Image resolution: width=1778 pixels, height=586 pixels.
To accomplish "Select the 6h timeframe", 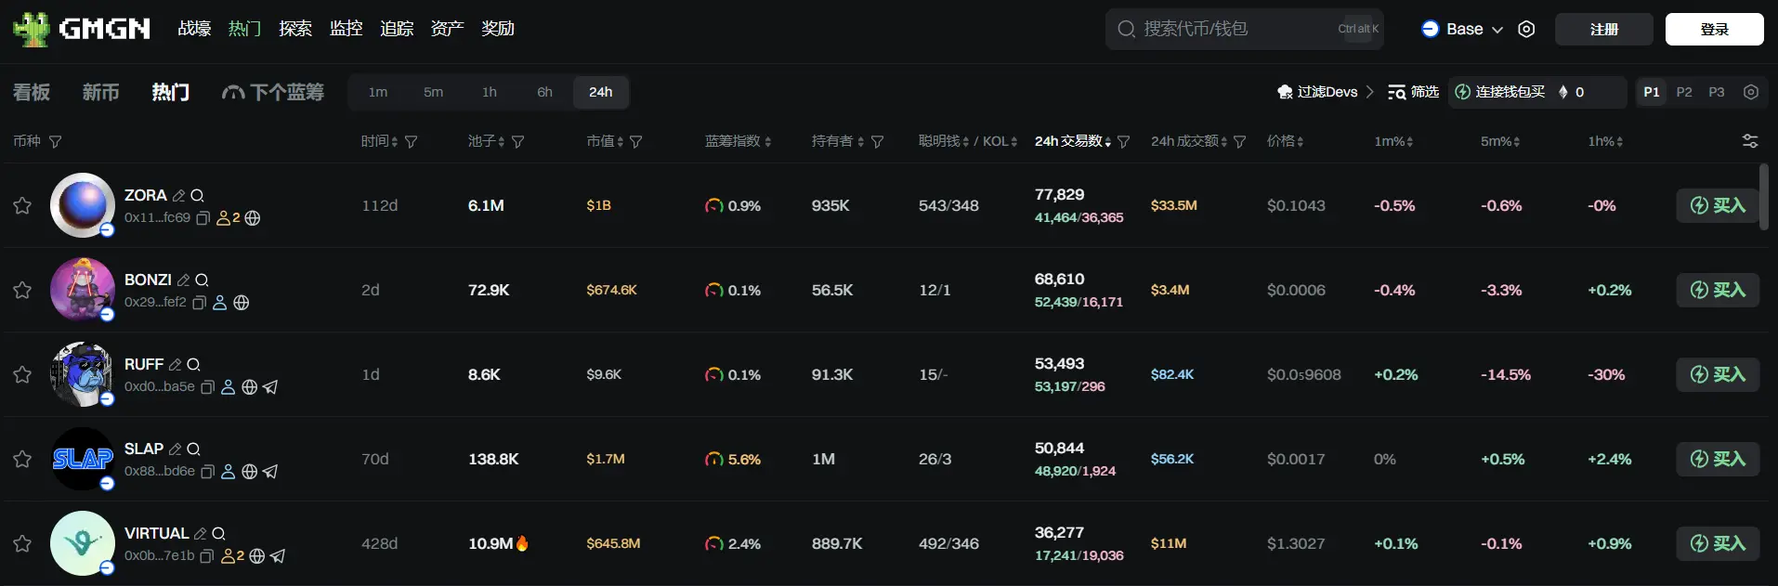I will click(x=545, y=92).
